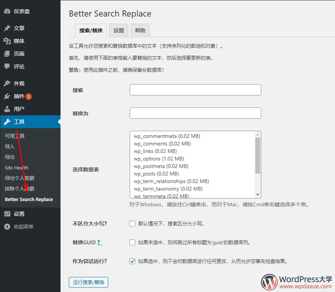
Task: Uncheck the 作为尝试运行 checkbox
Action: (132, 261)
